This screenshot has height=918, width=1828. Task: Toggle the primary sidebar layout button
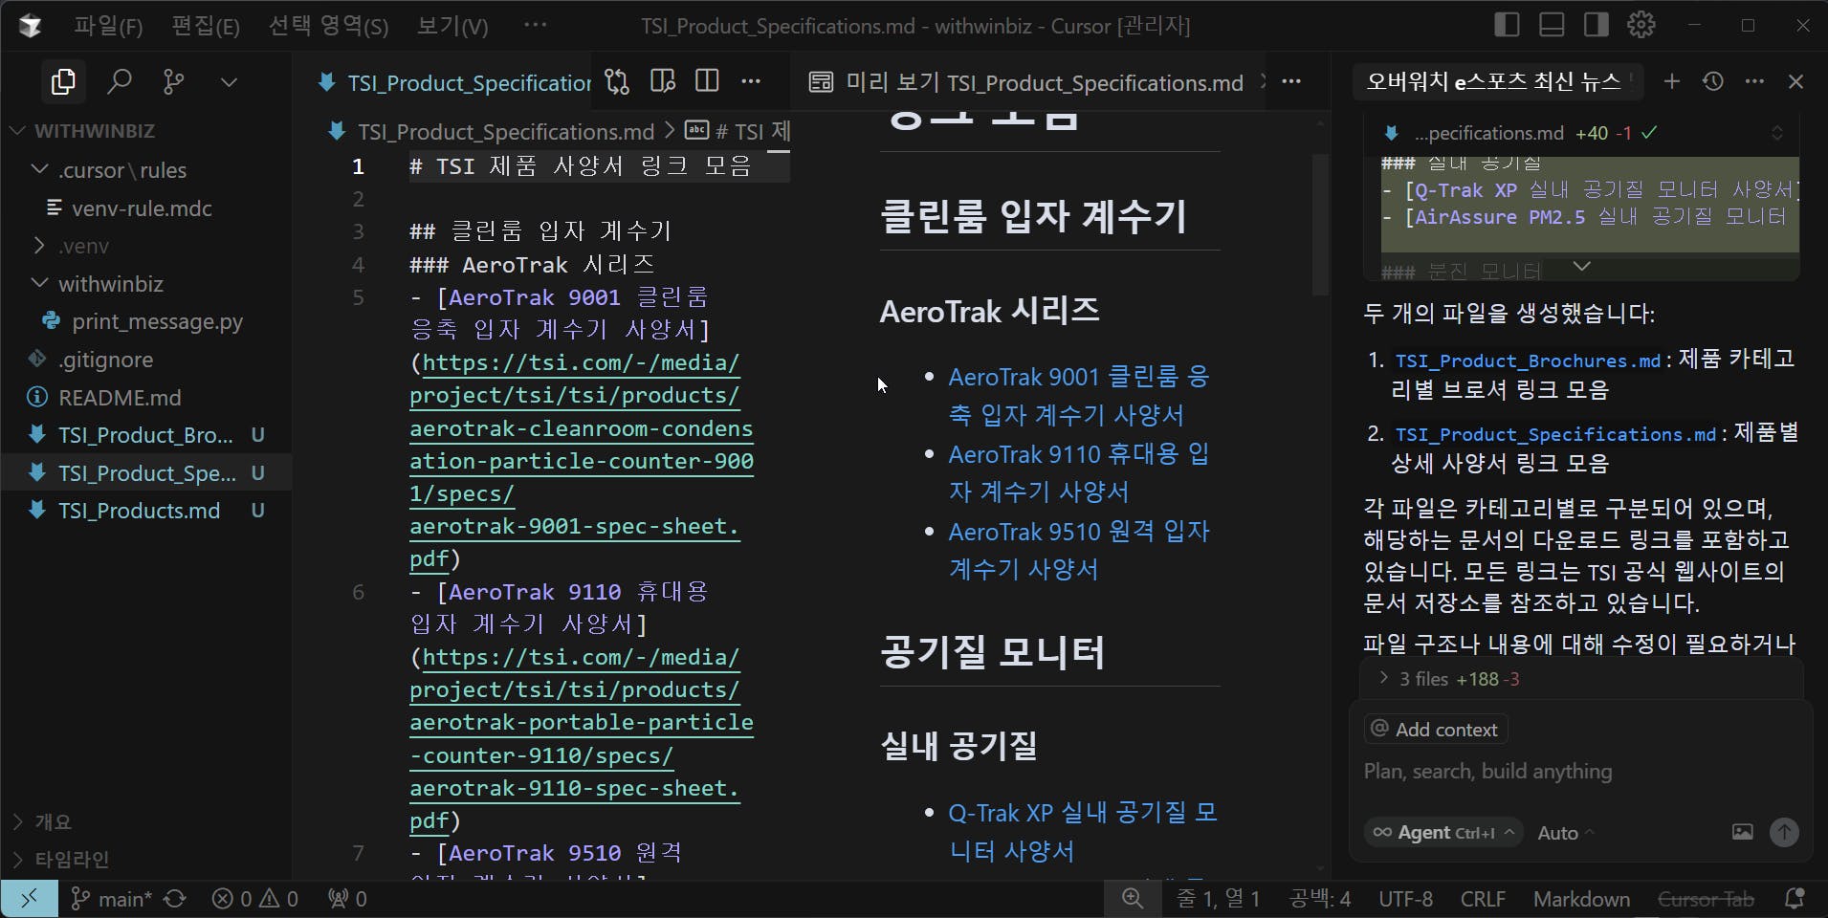pyautogui.click(x=1507, y=25)
